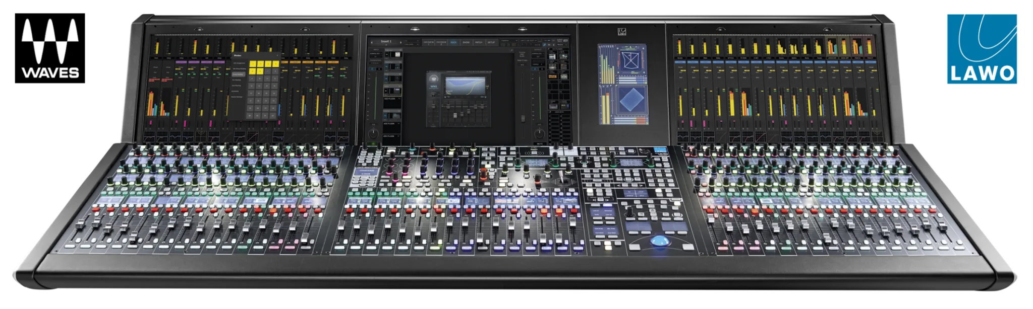1033x309 pixels.
Task: Switch to the PATCH tab
Action: (479, 43)
